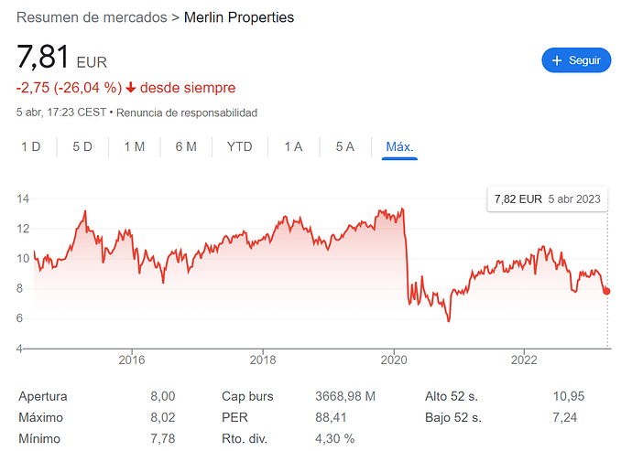632x451 pixels.
Task: Click the Cap burs market cap label
Action: pos(247,396)
